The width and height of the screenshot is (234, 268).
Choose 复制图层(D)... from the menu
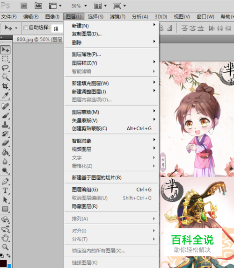[x=111, y=34]
